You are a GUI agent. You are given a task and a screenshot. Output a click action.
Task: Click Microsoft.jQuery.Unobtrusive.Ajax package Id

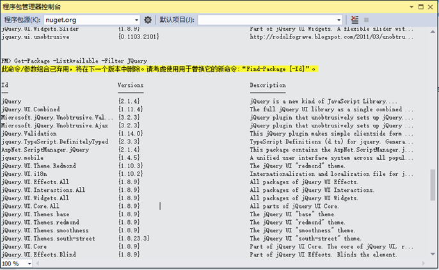point(54,125)
